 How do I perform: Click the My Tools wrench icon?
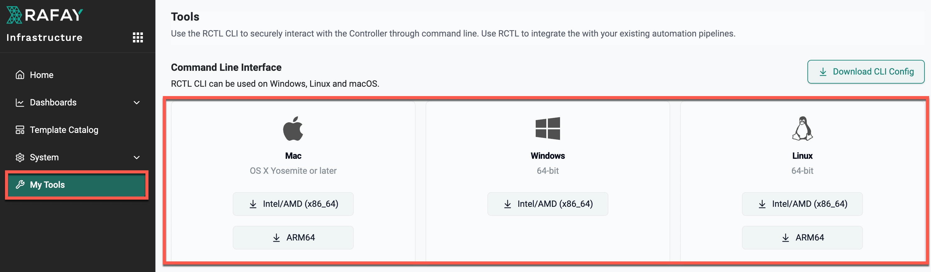pyautogui.click(x=20, y=185)
